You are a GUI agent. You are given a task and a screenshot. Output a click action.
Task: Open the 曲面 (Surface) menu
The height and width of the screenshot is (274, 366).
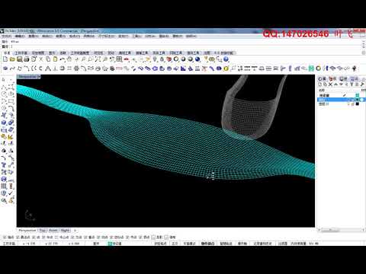[61, 36]
